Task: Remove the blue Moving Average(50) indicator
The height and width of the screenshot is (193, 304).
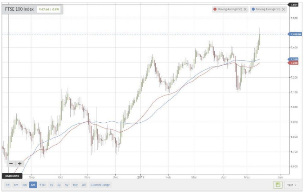Action: (283, 9)
